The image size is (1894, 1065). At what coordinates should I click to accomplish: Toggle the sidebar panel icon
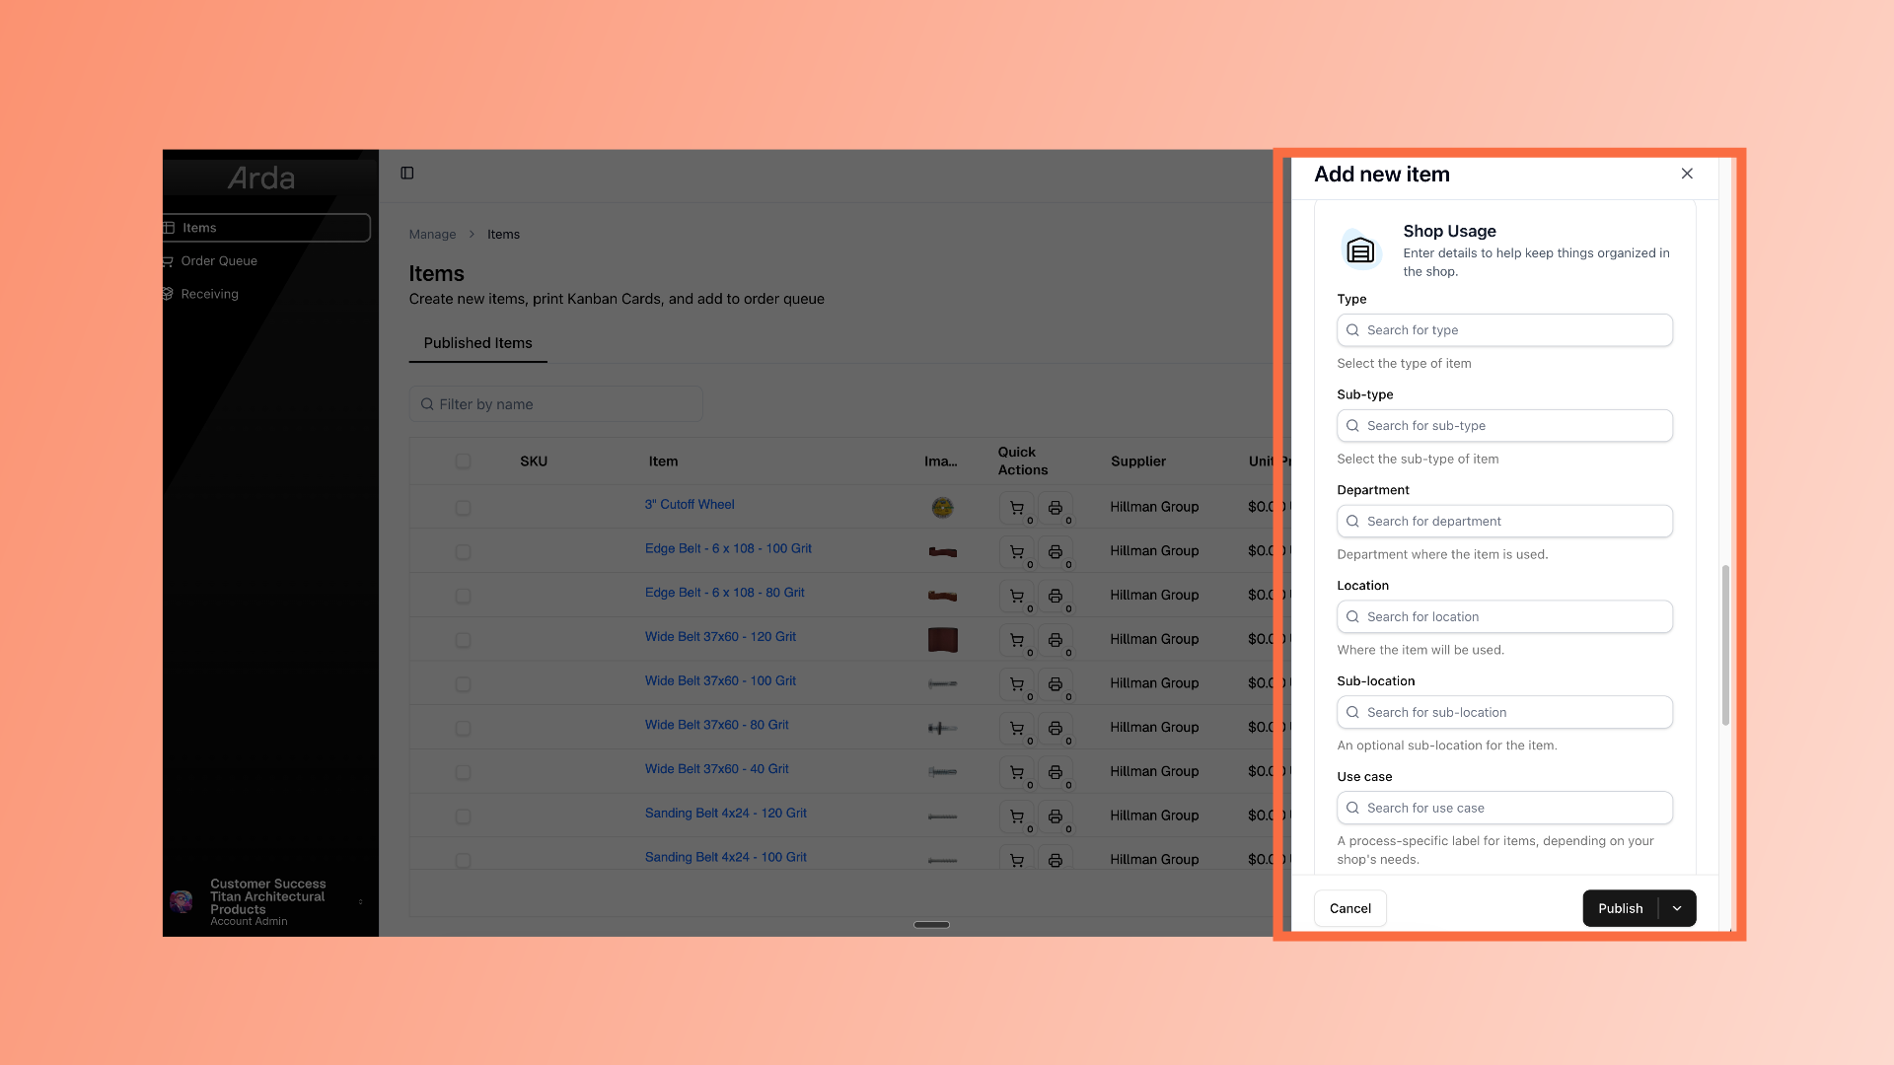407,174
